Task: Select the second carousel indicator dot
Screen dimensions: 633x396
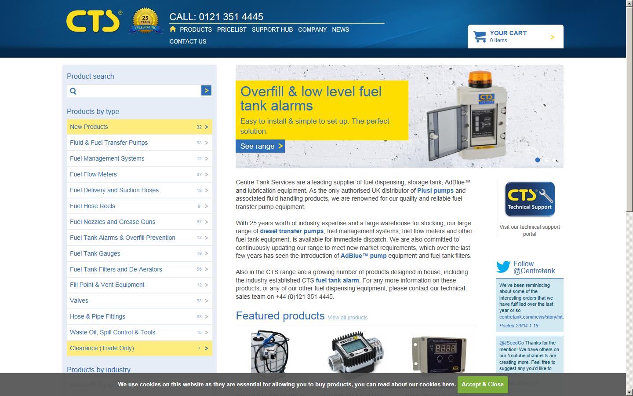Action: pyautogui.click(x=547, y=160)
